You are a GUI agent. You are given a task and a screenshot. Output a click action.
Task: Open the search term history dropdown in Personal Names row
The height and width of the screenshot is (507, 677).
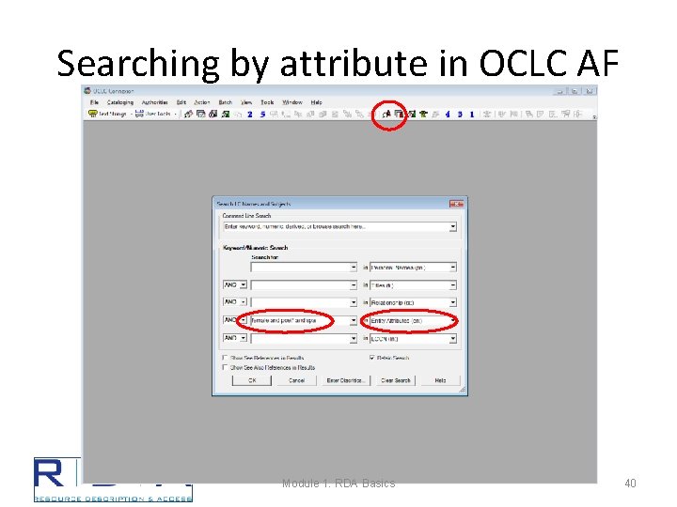(354, 268)
